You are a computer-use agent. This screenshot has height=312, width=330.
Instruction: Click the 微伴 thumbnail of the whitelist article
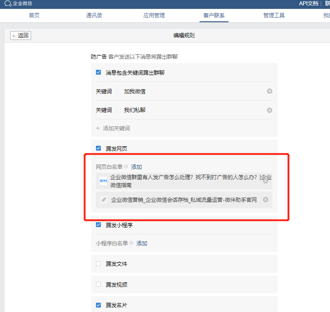coord(103,181)
